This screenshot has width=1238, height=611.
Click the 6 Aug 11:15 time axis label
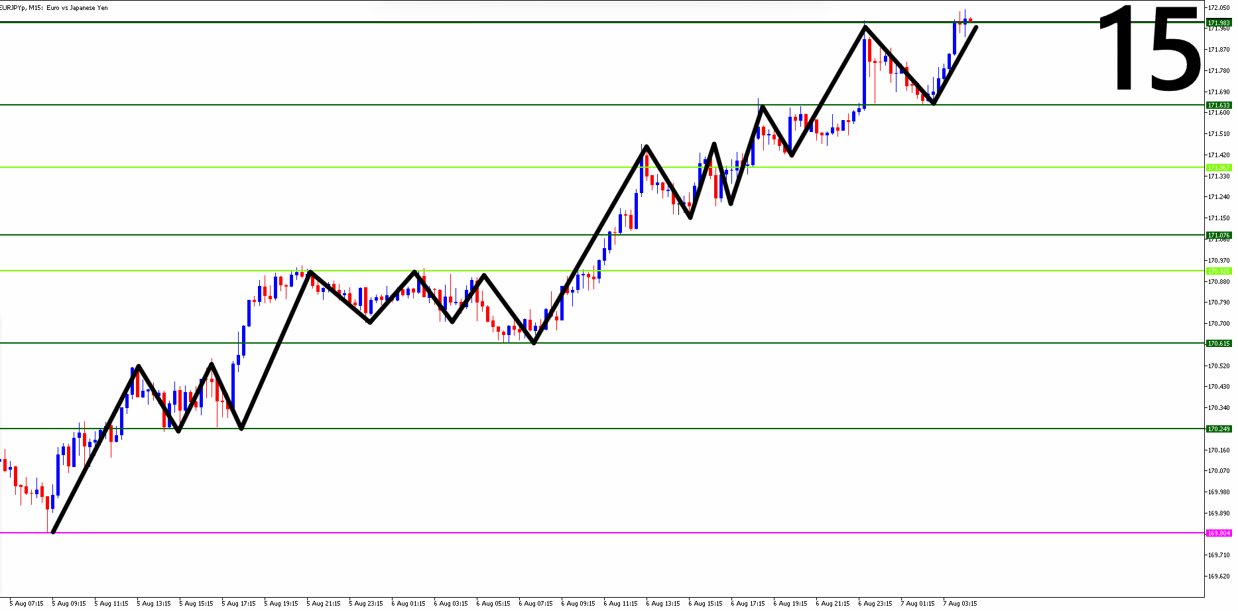621,604
